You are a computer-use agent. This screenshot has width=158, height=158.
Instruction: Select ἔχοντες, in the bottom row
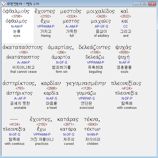(x=41, y=119)
